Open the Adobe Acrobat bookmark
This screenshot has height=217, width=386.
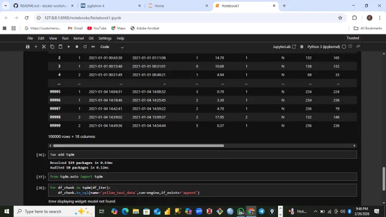pyautogui.click(x=145, y=28)
